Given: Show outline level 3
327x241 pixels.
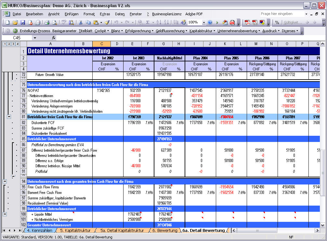Looking at the screenshot, I should pyautogui.click(x=13, y=44).
